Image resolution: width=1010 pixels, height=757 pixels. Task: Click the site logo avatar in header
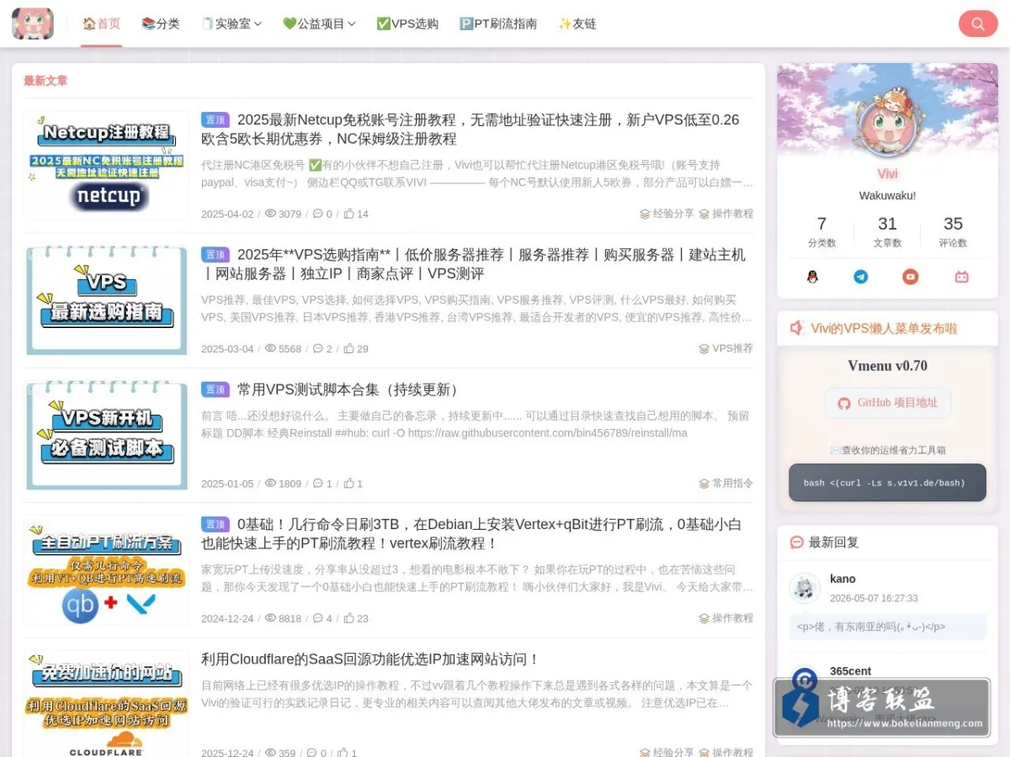[33, 24]
